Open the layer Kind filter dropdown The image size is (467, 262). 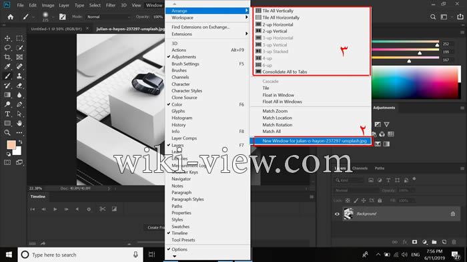point(350,180)
